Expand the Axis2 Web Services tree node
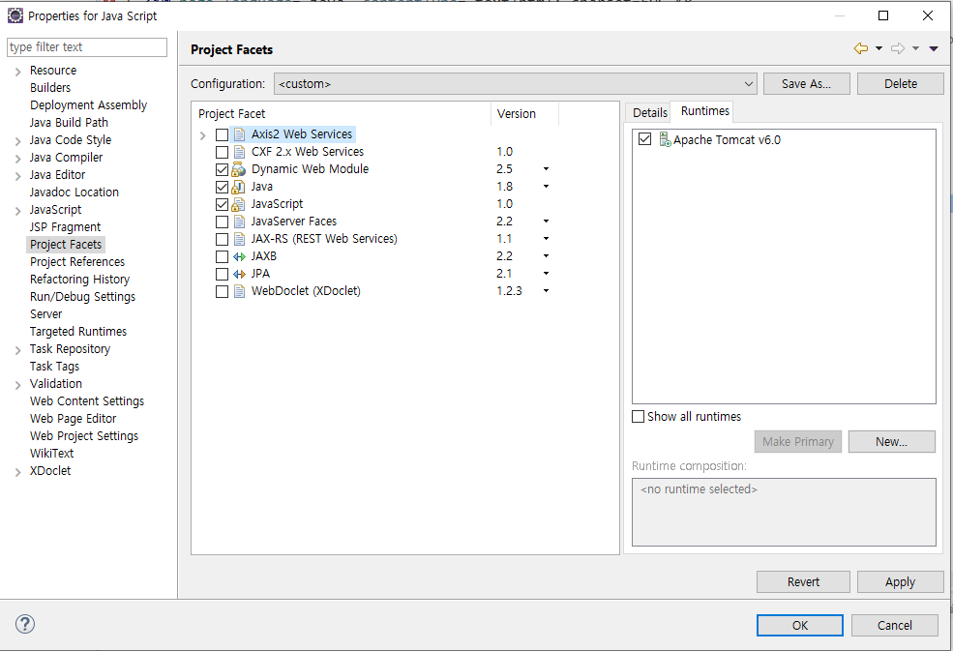The width and height of the screenshot is (953, 651). coord(203,135)
